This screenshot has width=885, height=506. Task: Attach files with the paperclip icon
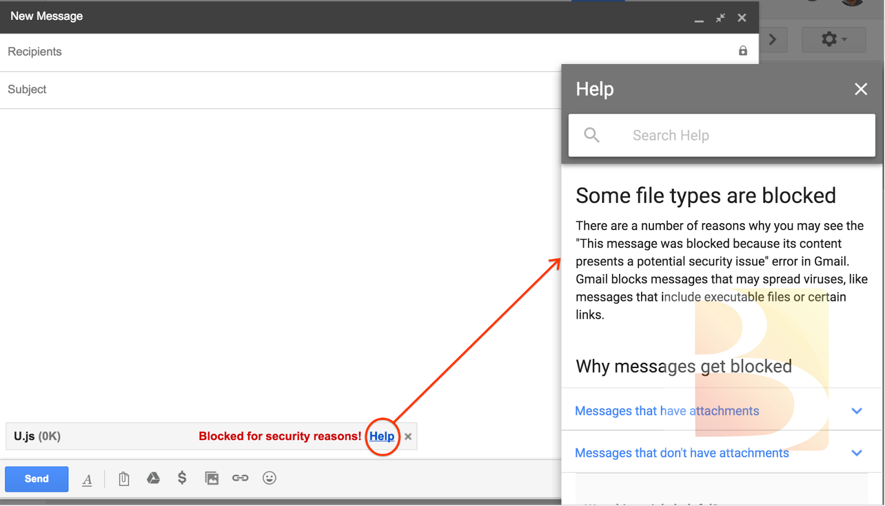click(x=124, y=478)
